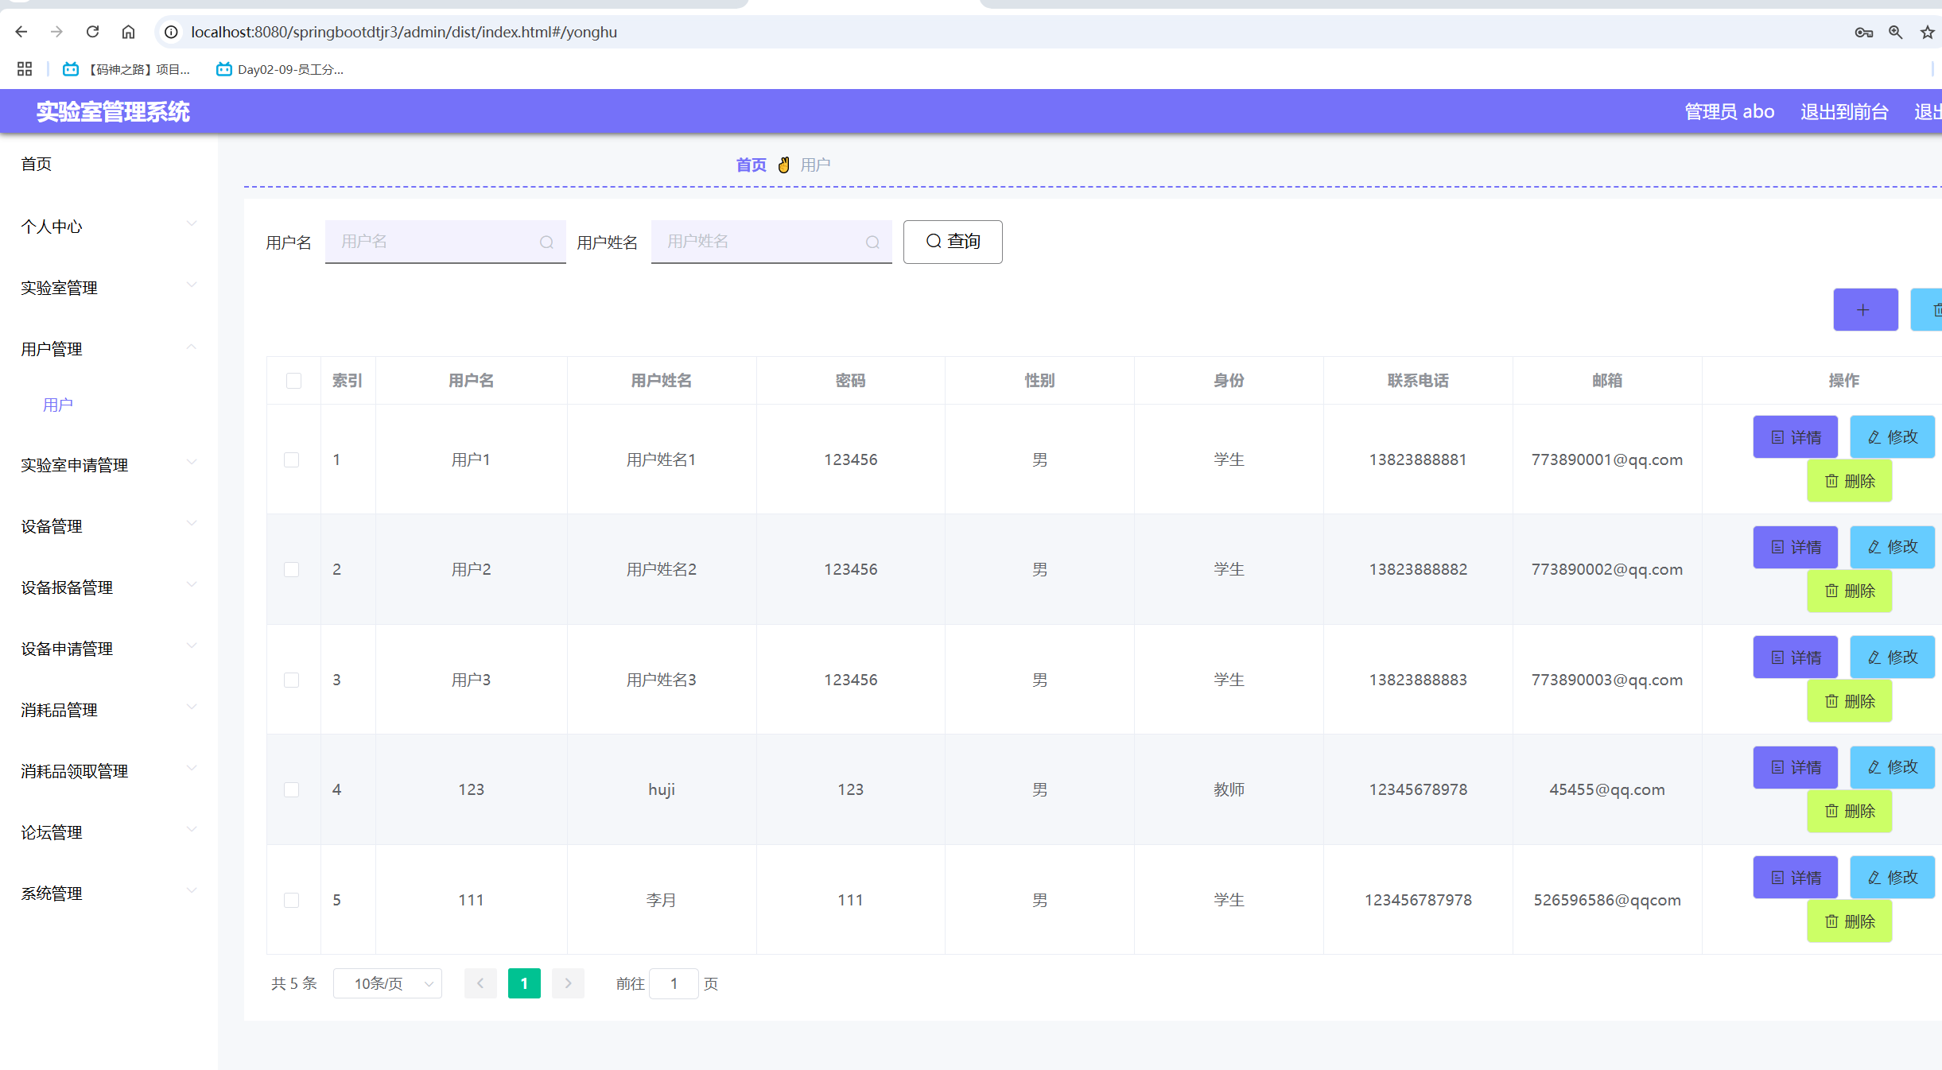The width and height of the screenshot is (1942, 1070).
Task: Click 退出到前台 in header
Action: click(1844, 112)
